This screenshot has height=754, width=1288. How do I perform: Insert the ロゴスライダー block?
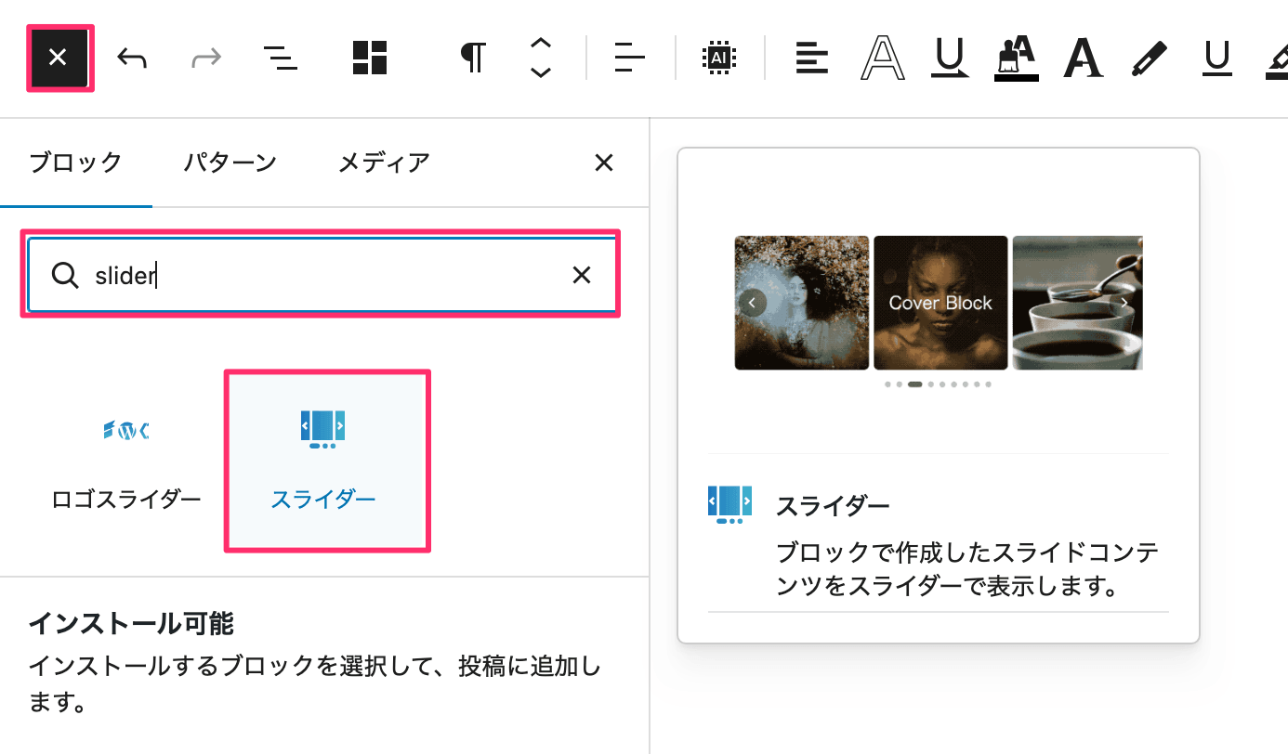pyautogui.click(x=125, y=461)
